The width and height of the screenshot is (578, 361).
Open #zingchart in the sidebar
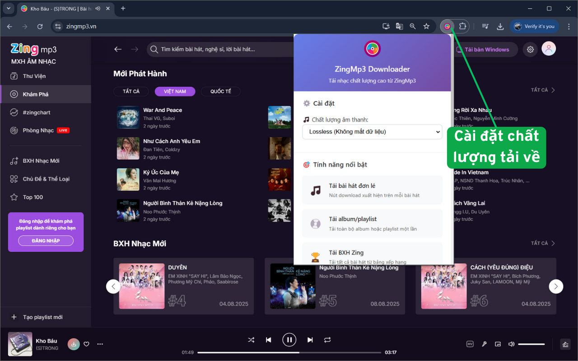pyautogui.click(x=45, y=112)
